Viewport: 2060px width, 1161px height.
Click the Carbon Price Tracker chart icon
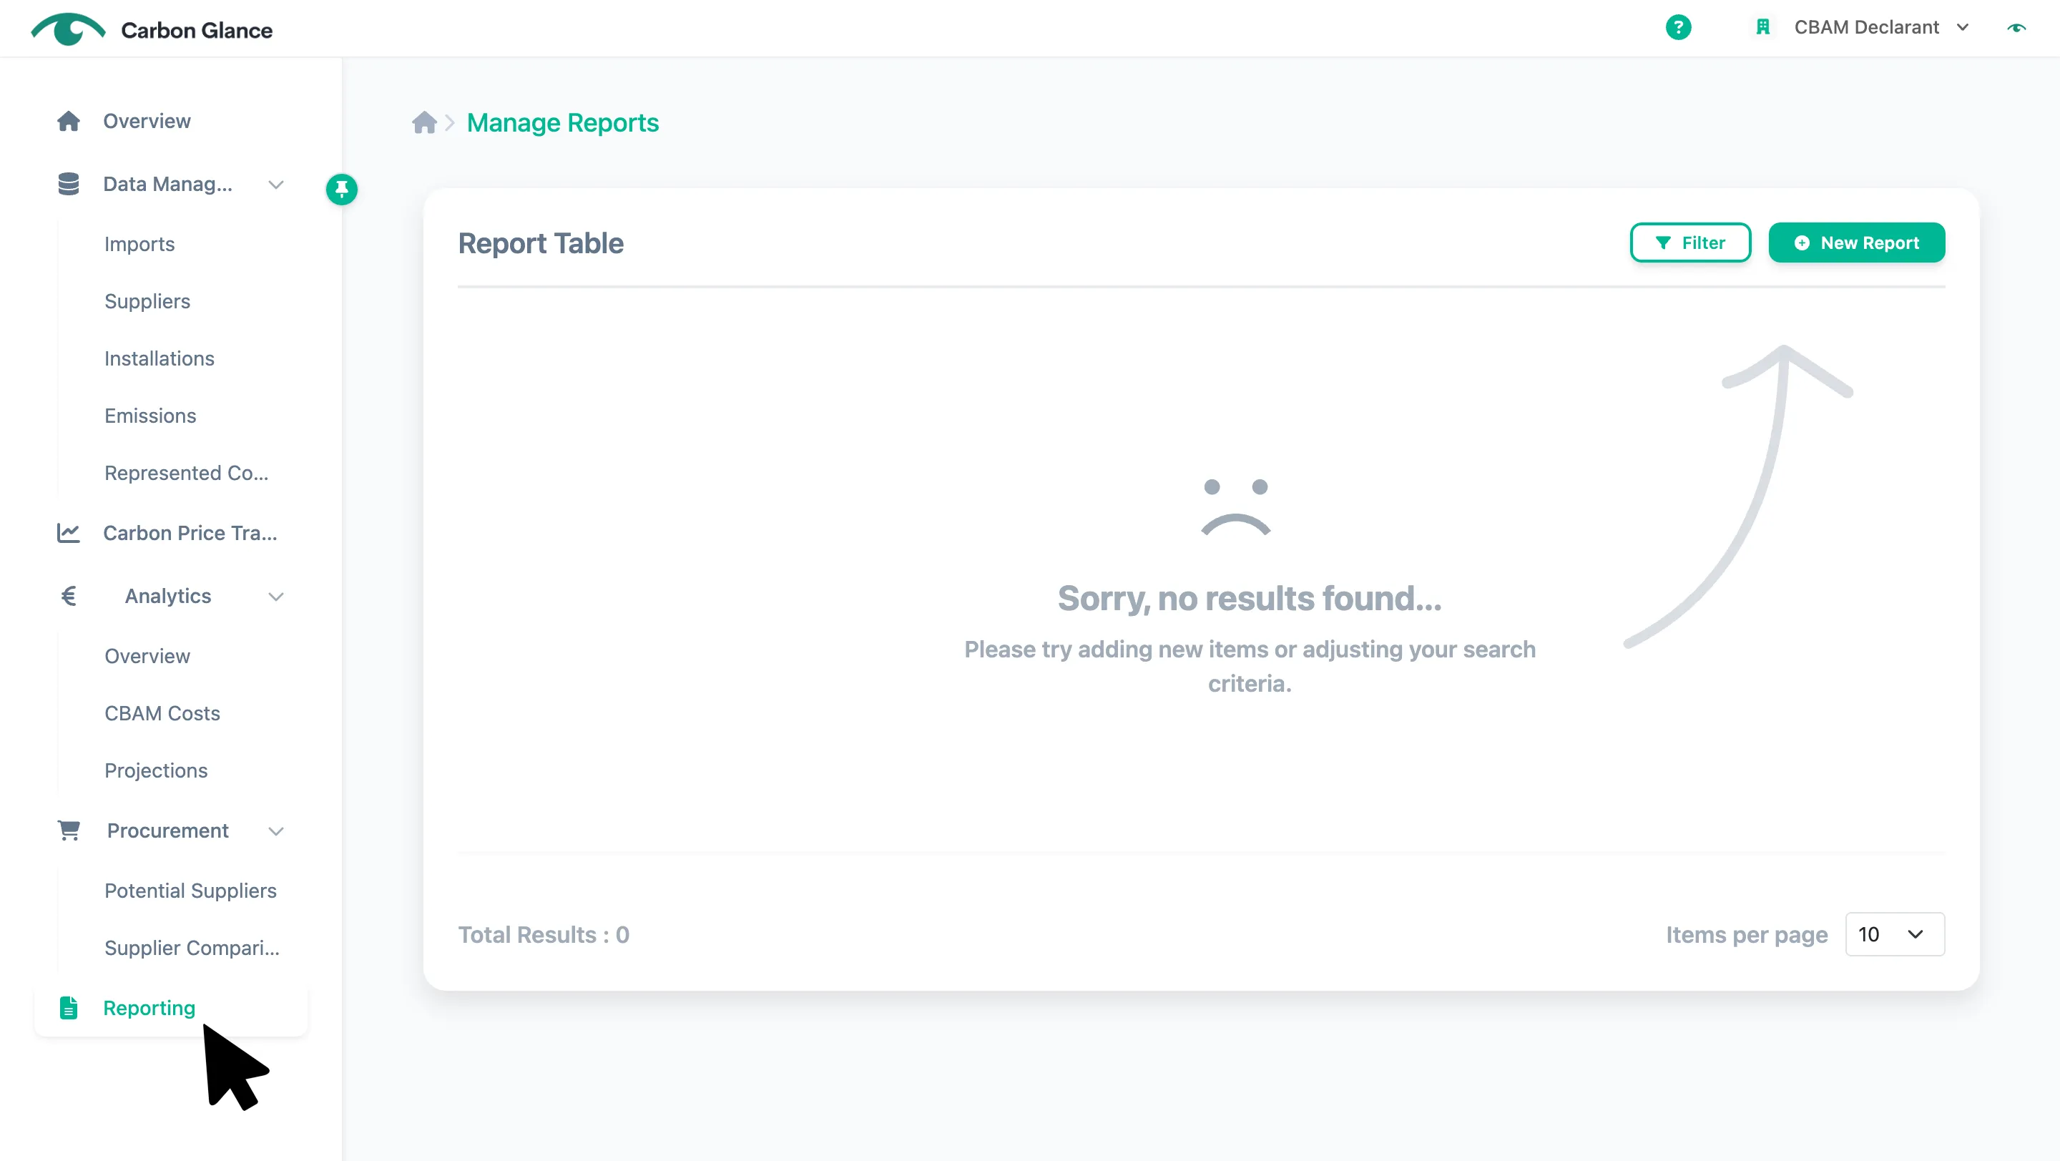[x=69, y=532]
